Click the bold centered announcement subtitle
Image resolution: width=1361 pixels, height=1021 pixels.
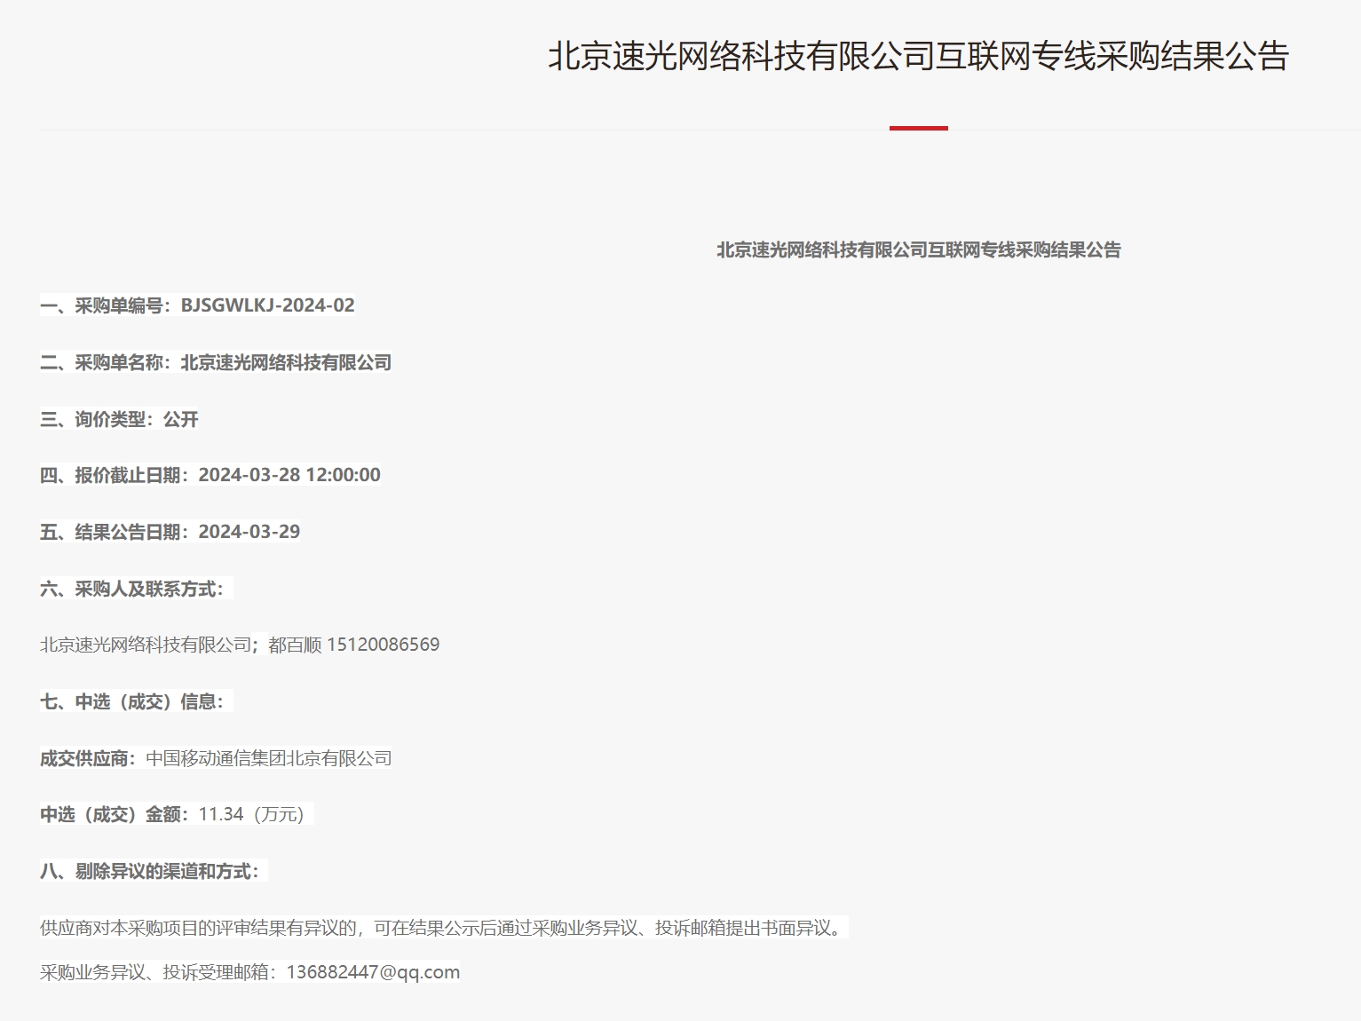click(x=918, y=250)
